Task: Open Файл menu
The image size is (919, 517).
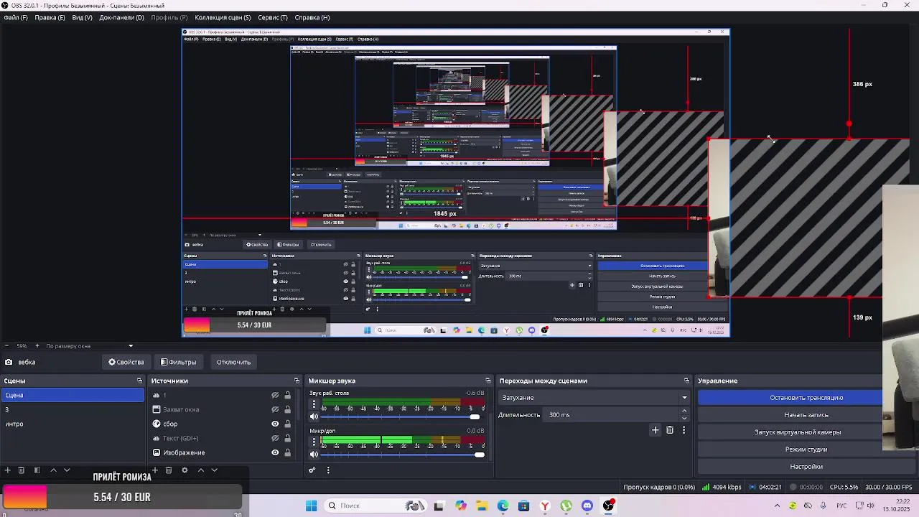Action: tap(16, 17)
